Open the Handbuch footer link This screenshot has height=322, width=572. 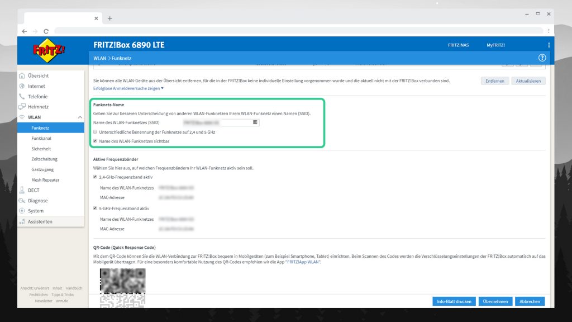click(74, 288)
